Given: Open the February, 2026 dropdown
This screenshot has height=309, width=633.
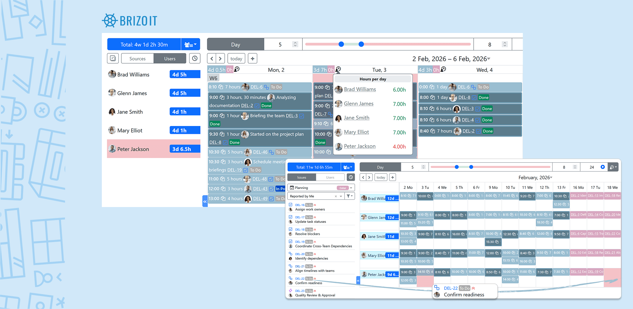Looking at the screenshot, I should pyautogui.click(x=550, y=178).
